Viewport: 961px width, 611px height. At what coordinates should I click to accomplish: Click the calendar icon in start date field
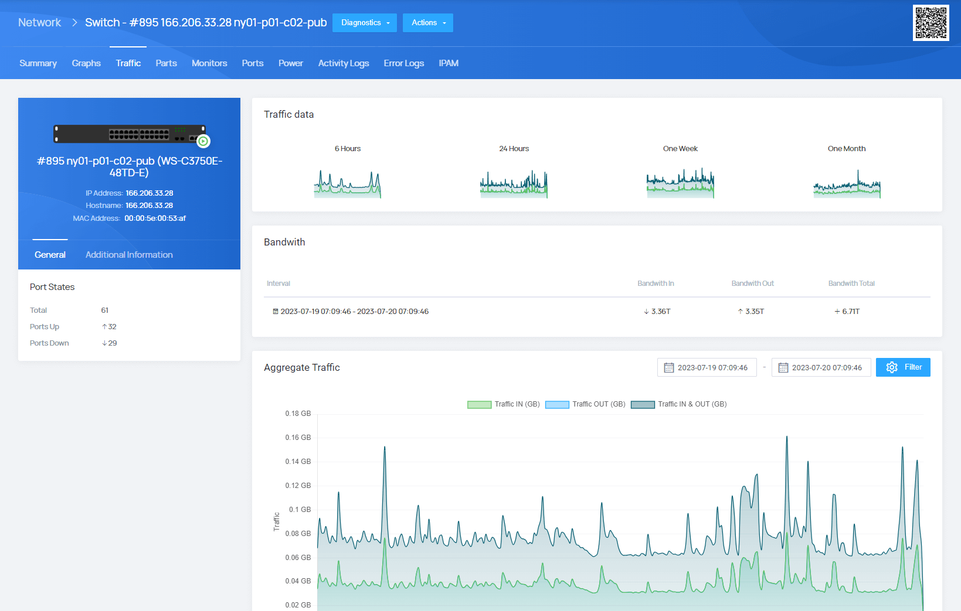pos(668,368)
